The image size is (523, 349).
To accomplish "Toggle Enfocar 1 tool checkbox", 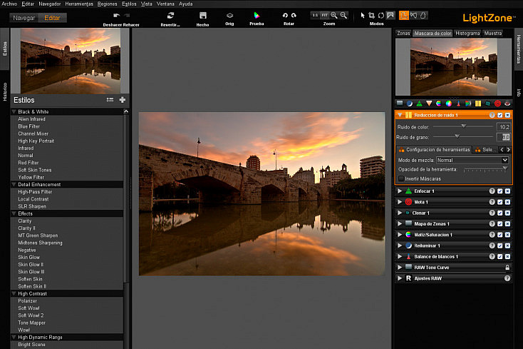I will 500,191.
